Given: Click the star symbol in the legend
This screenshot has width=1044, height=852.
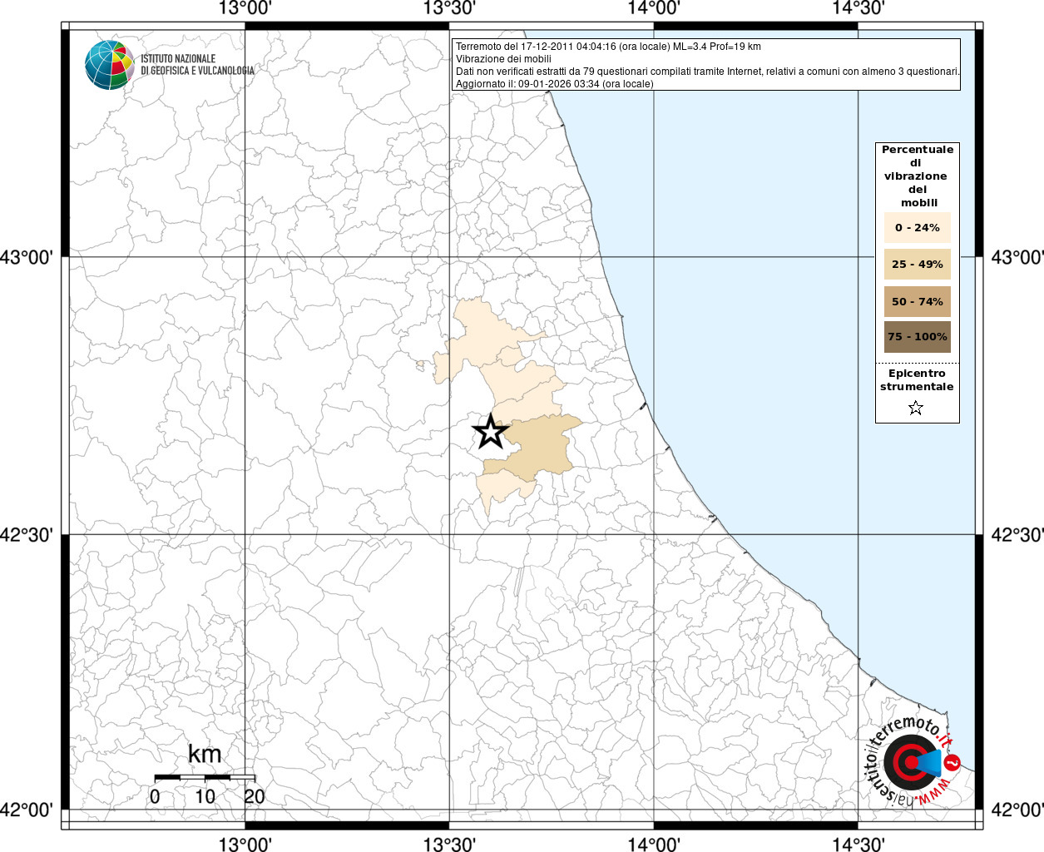Looking at the screenshot, I should (916, 408).
